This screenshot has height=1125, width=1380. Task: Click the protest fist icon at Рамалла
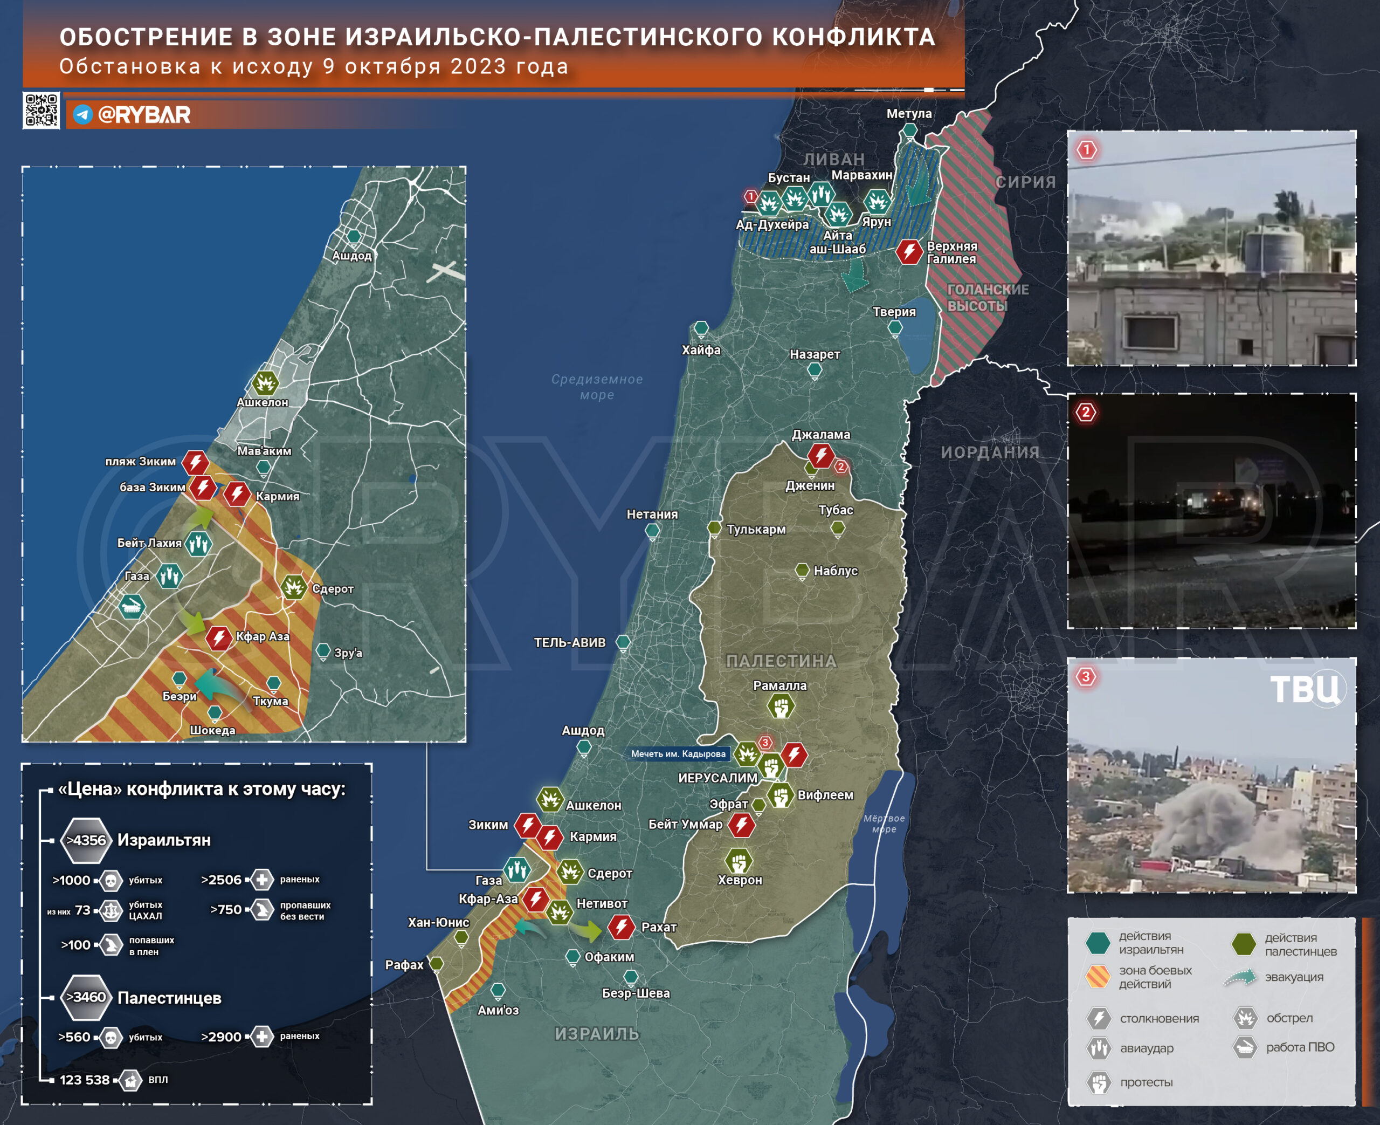(x=781, y=706)
